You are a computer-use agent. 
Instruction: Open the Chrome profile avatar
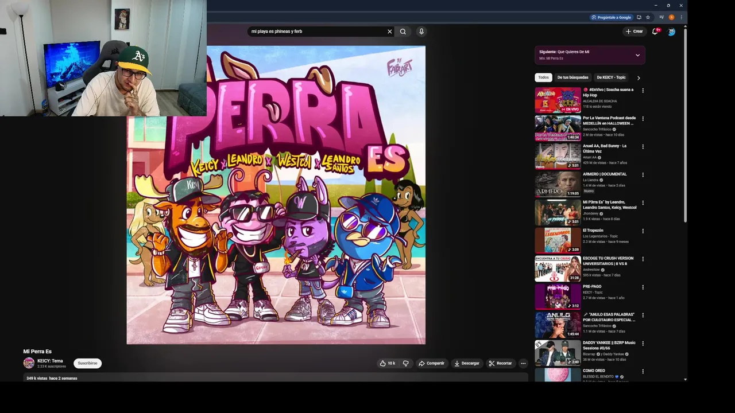[x=671, y=17]
